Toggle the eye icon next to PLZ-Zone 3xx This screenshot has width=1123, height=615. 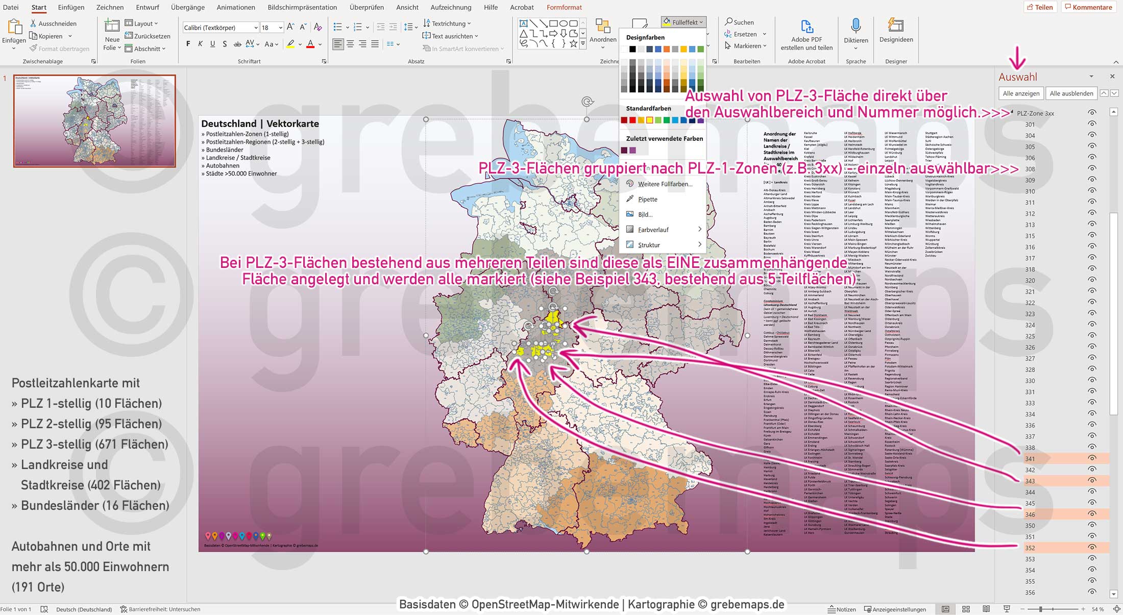tap(1092, 113)
